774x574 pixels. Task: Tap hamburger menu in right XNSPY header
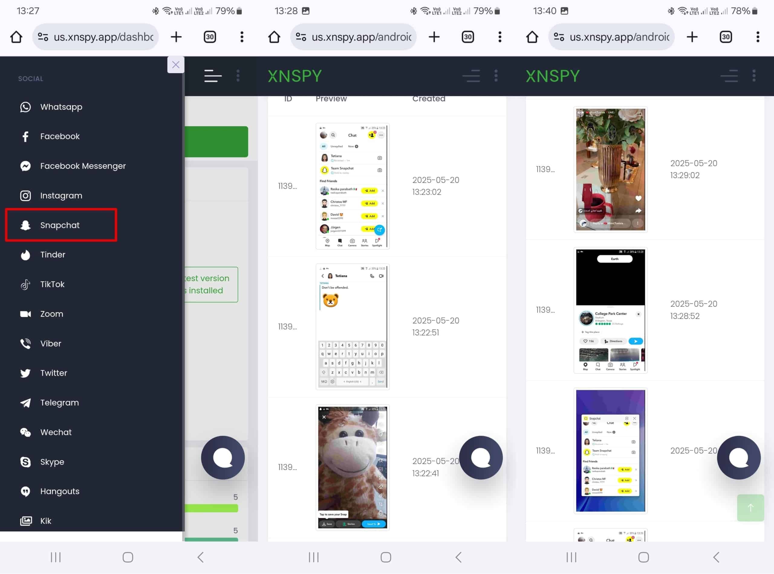729,76
